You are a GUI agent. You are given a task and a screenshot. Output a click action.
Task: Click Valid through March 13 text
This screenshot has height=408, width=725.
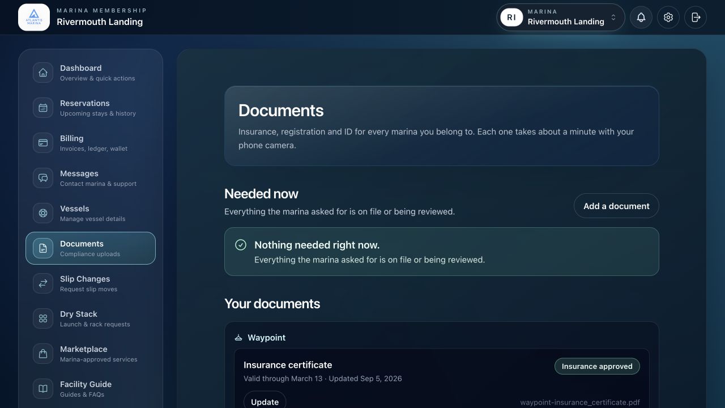click(283, 379)
